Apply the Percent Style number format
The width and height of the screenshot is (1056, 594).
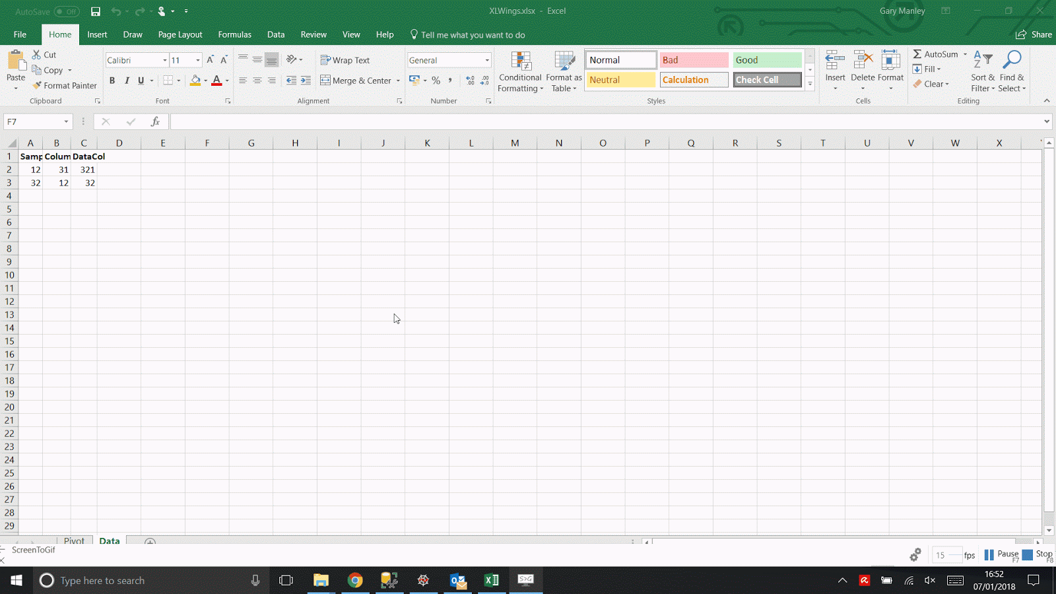click(436, 80)
